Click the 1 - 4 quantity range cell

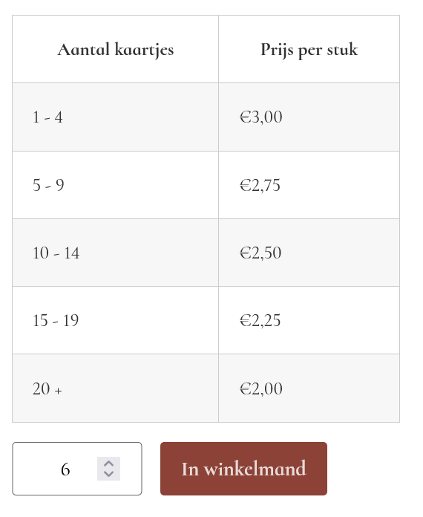tap(115, 117)
